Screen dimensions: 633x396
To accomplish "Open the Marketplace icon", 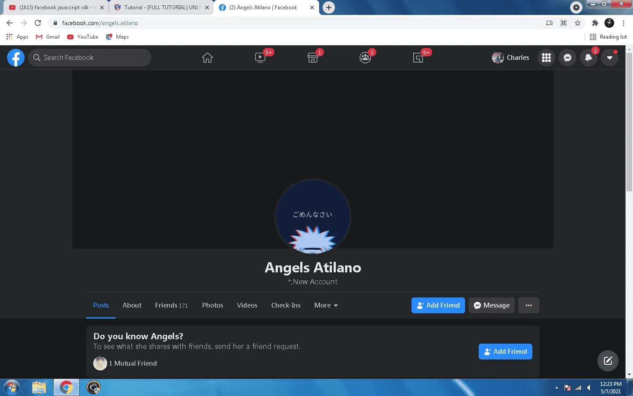I will coord(313,58).
